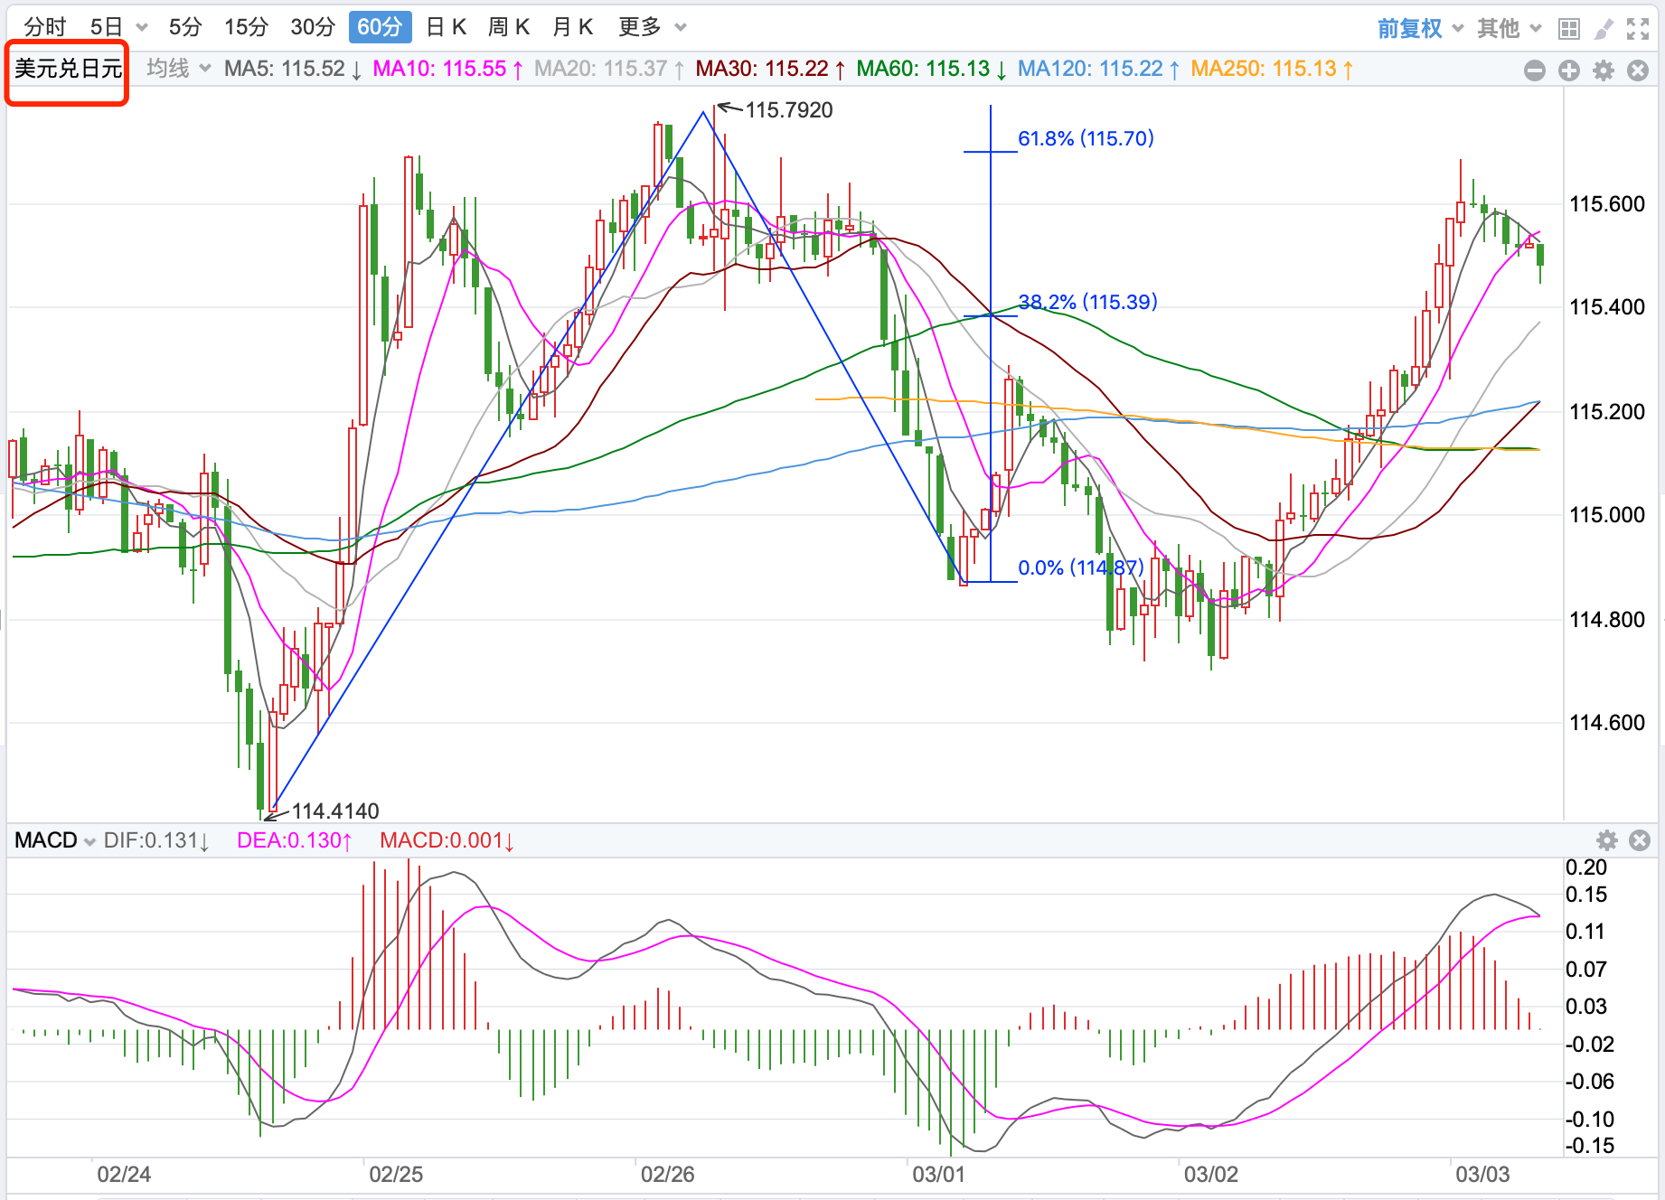This screenshot has width=1665, height=1200.
Task: Click the MA250: 115.13 indicator label
Action: 1272,69
